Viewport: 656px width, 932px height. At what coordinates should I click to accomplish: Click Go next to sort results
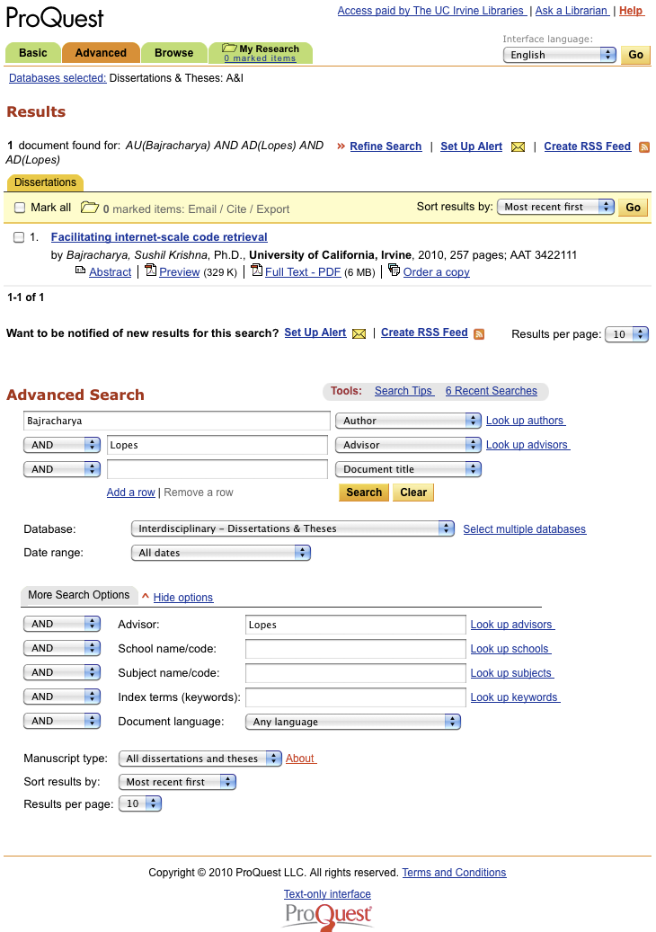(x=633, y=207)
